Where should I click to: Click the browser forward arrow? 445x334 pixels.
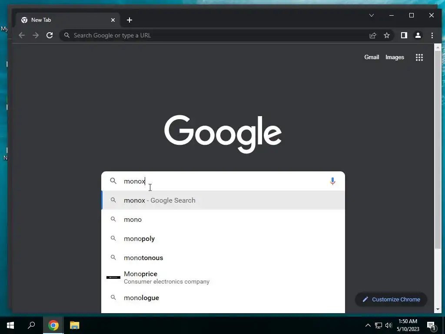pos(36,35)
